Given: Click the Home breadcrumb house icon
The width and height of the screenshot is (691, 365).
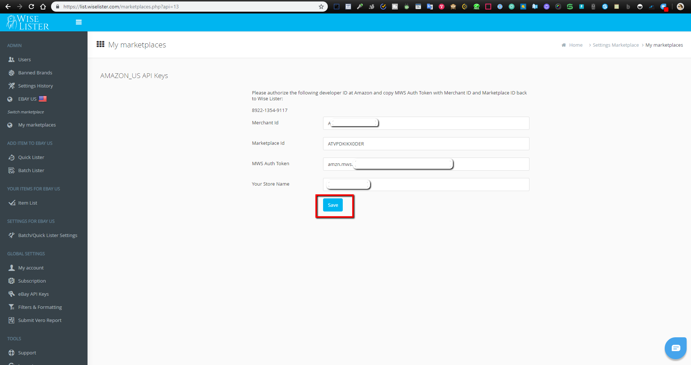Looking at the screenshot, I should (x=564, y=45).
